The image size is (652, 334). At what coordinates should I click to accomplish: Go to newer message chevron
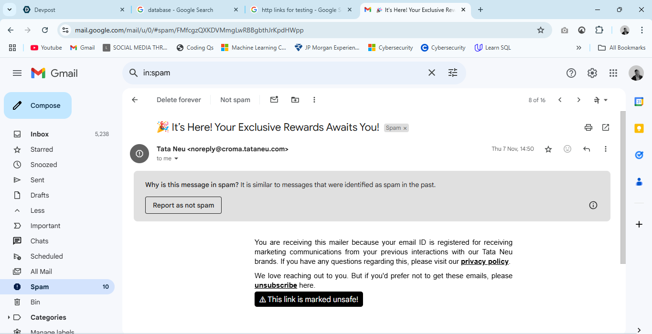pyautogui.click(x=560, y=100)
